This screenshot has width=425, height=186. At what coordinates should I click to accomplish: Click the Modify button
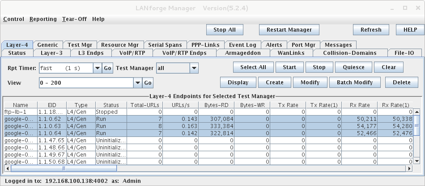(310, 83)
